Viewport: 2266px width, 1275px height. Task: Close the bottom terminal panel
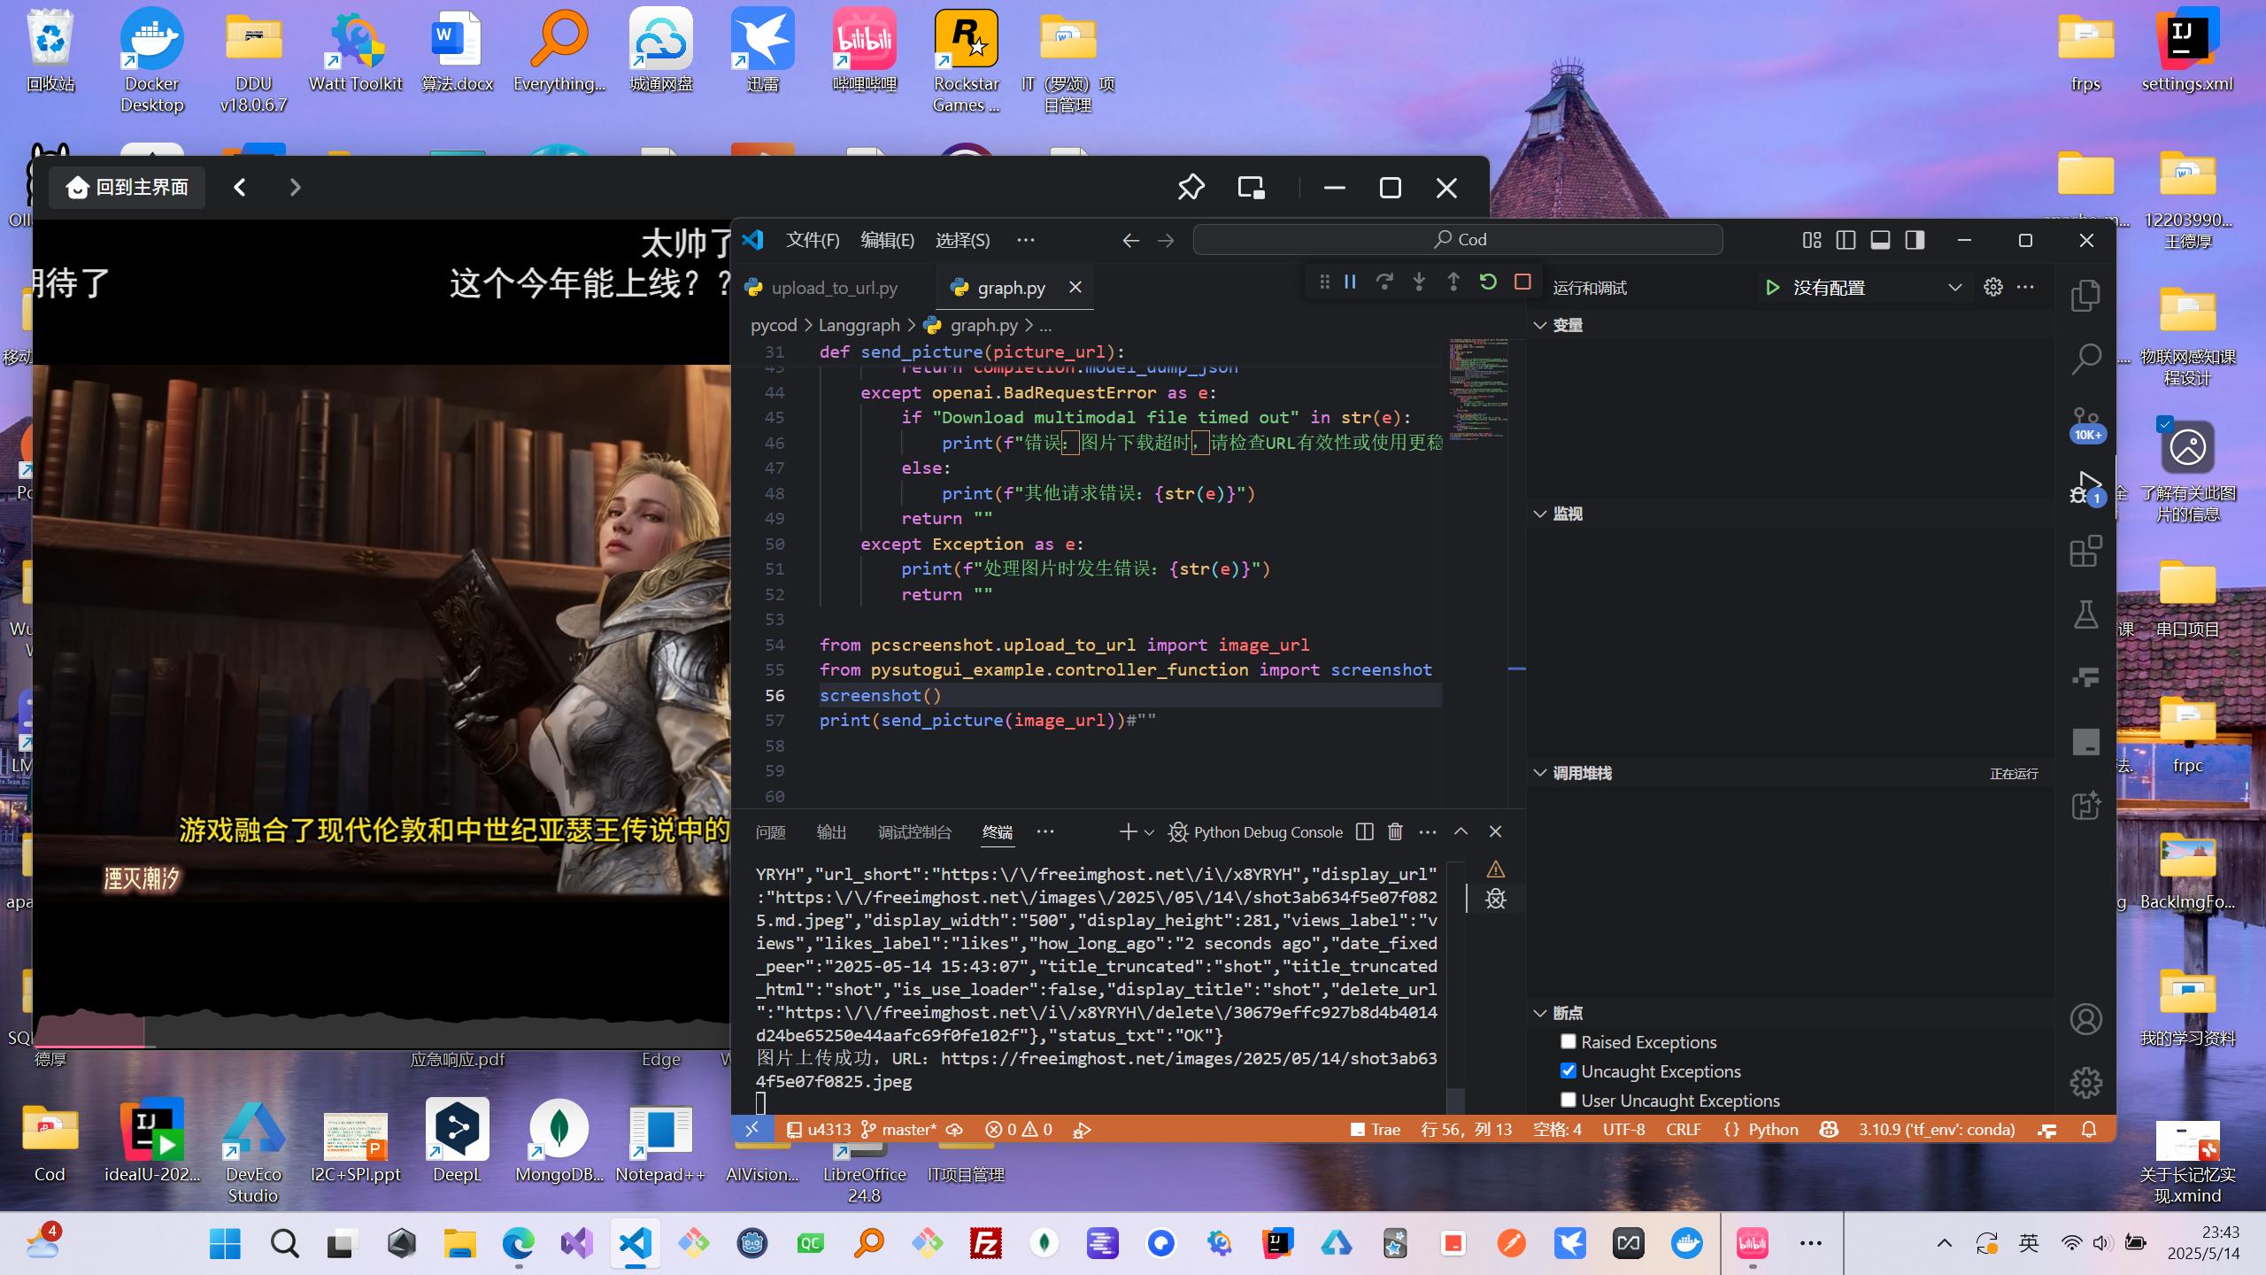click(x=1495, y=831)
